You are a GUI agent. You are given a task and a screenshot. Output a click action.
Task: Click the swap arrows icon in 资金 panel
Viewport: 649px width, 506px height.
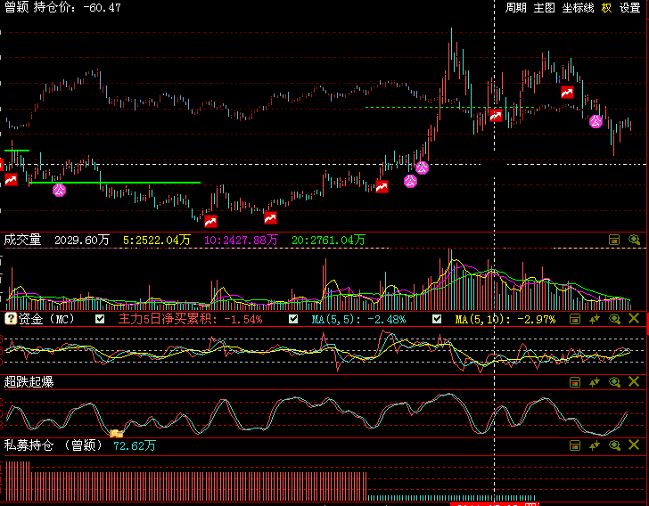pos(595,319)
